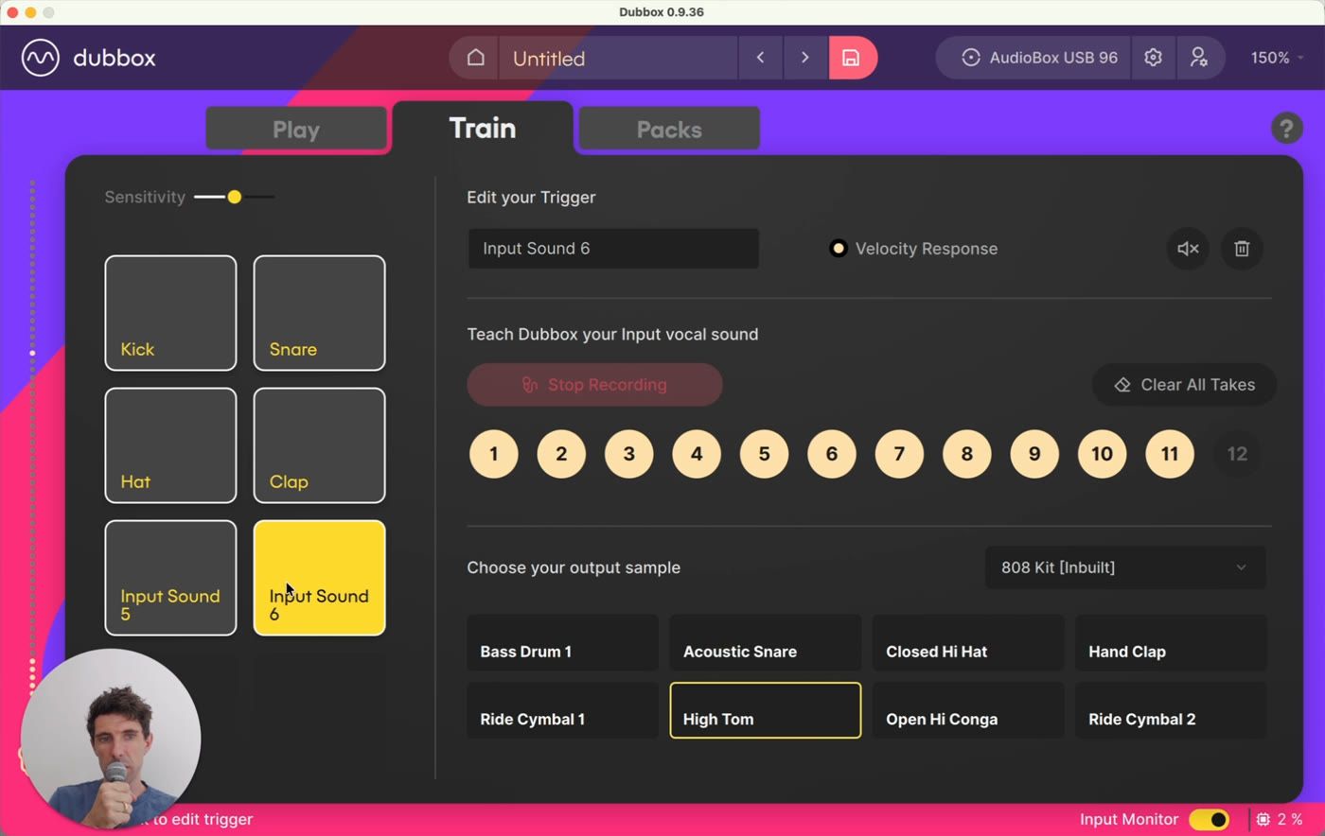1325x836 pixels.
Task: Go to home via house icon
Action: click(x=475, y=58)
